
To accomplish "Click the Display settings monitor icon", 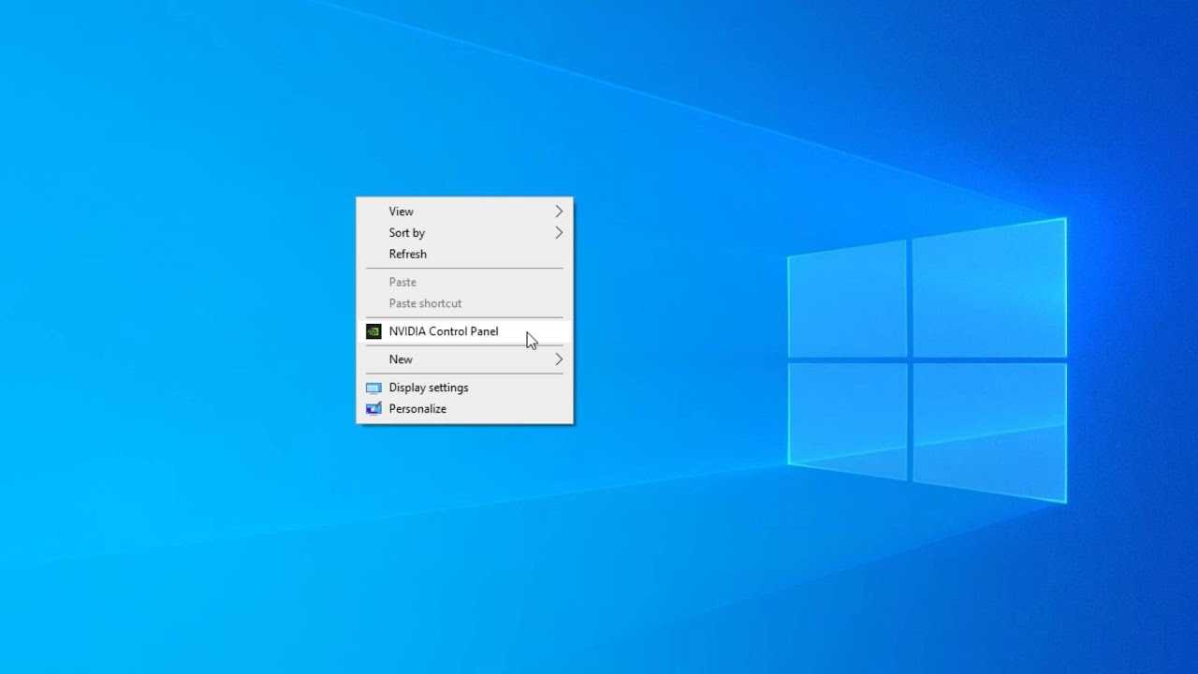I will tap(373, 388).
